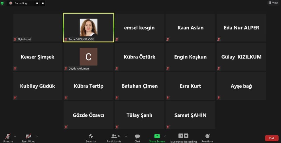The width and height of the screenshot is (281, 143).
Task: Pause recording from the top recording bar
Action: tap(37, 3)
